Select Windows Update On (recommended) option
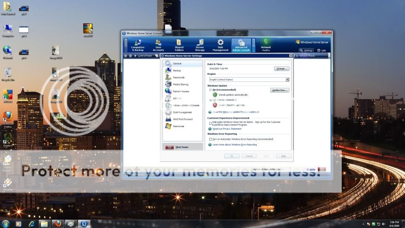The image size is (405, 228). click(210, 90)
